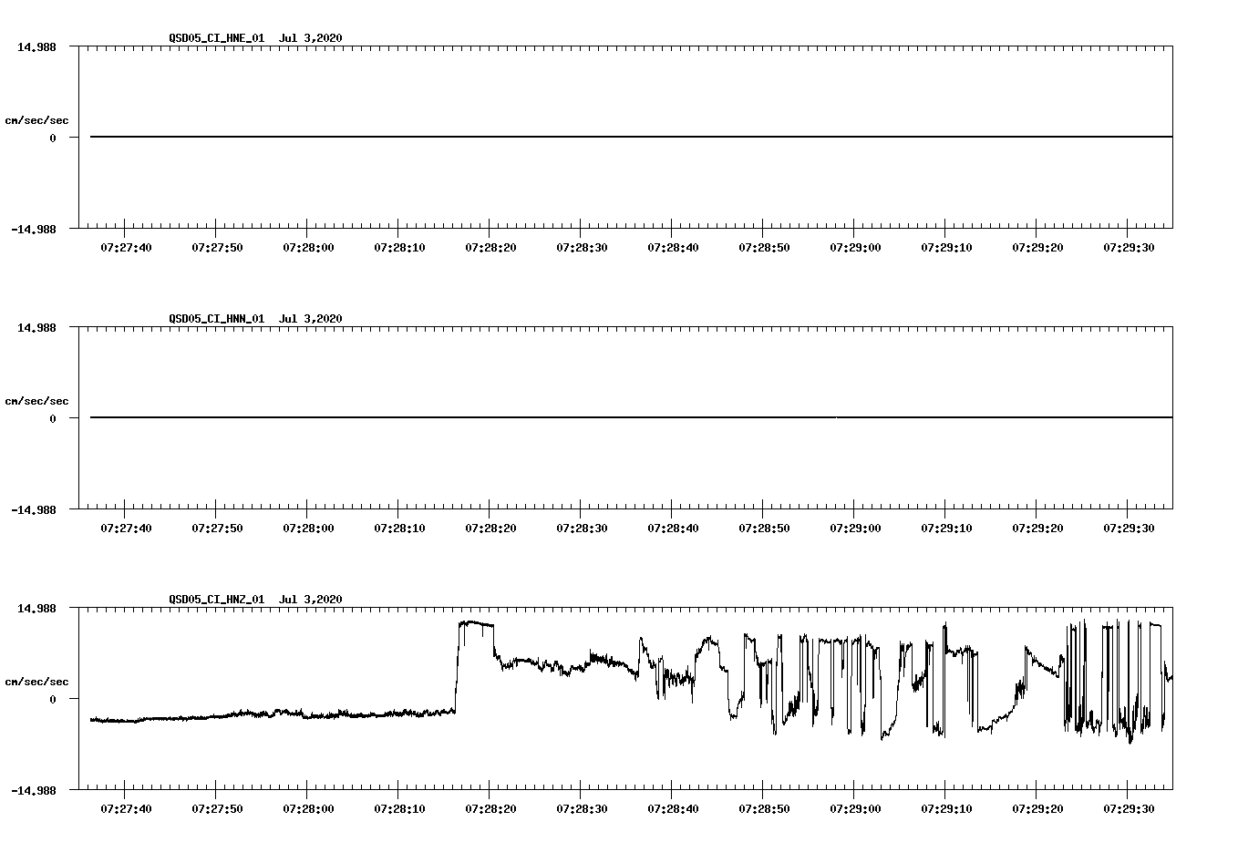Click 07:28:50 label under the HNZ plot
This screenshot has height=842, width=1238.
pyautogui.click(x=764, y=808)
